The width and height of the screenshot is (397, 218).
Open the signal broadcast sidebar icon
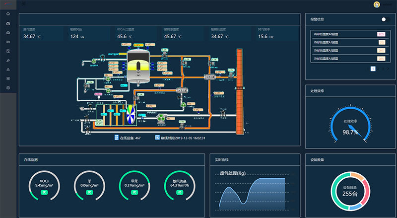click(x=8, y=42)
